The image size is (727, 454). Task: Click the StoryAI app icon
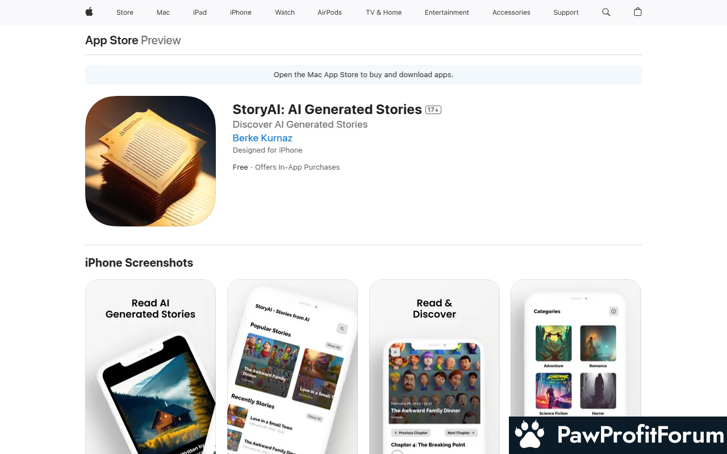click(x=151, y=161)
